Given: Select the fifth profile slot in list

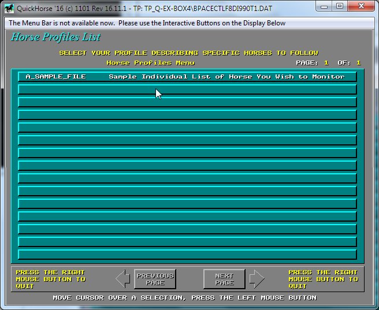Looking at the screenshot, I should 187,128.
